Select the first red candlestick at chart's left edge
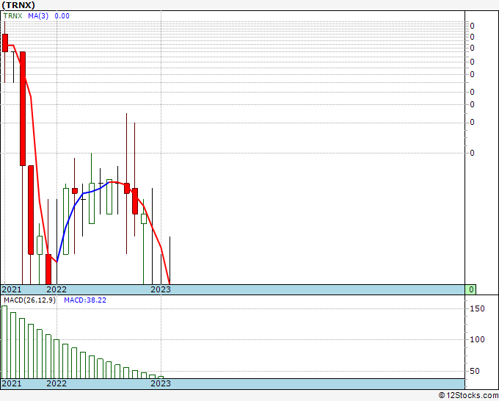This screenshot has height=401, width=499. pos(5,42)
